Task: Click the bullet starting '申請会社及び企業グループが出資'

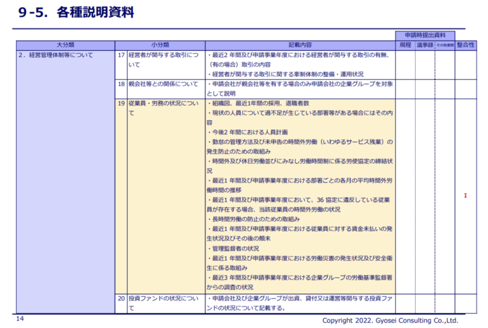Action: [x=300, y=299]
